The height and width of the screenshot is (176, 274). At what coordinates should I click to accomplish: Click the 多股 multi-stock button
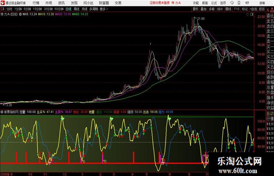[212, 9]
